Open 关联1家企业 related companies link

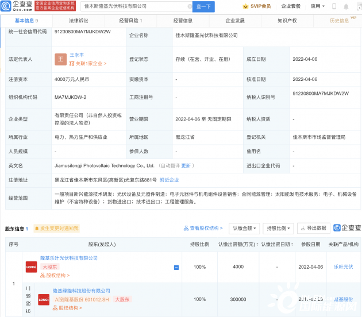(x=88, y=63)
